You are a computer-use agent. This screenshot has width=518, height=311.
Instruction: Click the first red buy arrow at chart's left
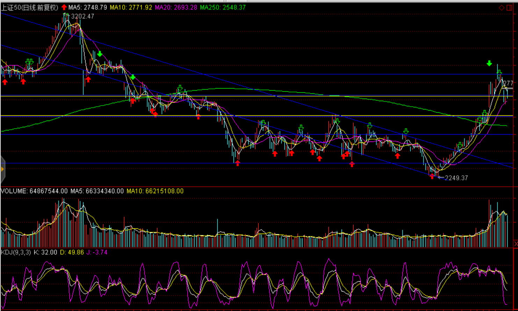coord(5,82)
